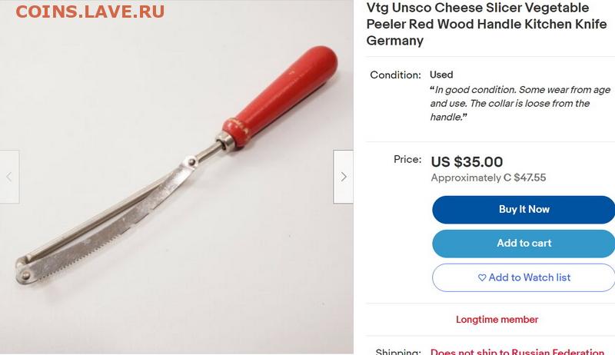The image size is (615, 355).
Task: Click the Approximately C $47.55 conversion text
Action: 488,177
